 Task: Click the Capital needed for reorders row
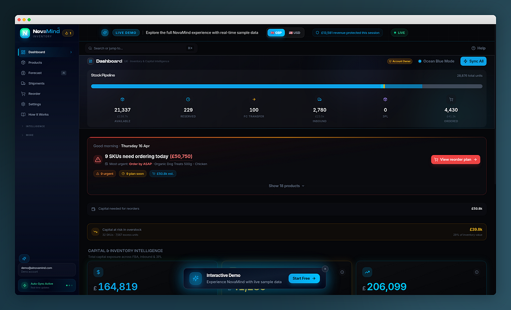(287, 209)
